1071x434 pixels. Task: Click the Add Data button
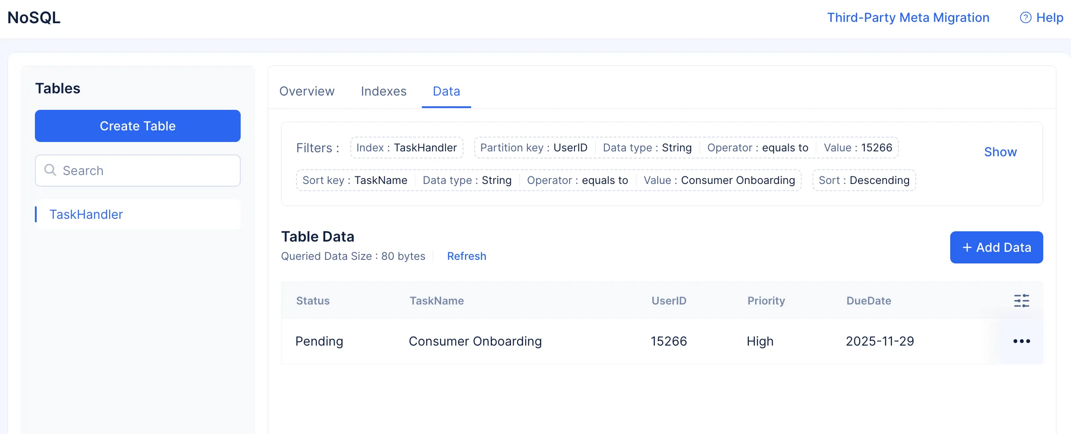pyautogui.click(x=996, y=247)
